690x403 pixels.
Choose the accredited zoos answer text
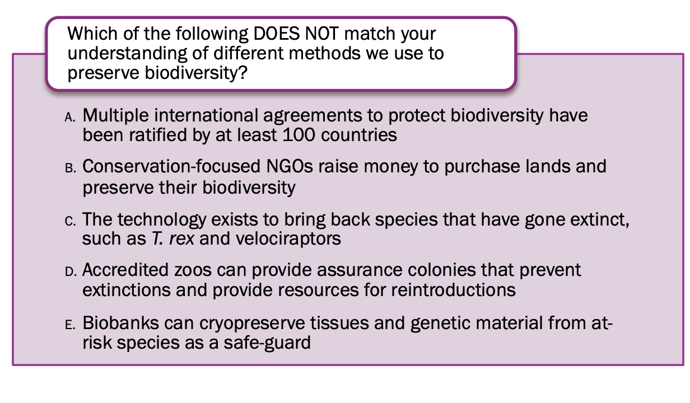(x=332, y=280)
